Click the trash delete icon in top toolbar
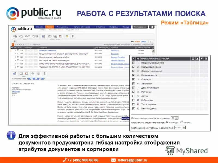 pos(72,36)
